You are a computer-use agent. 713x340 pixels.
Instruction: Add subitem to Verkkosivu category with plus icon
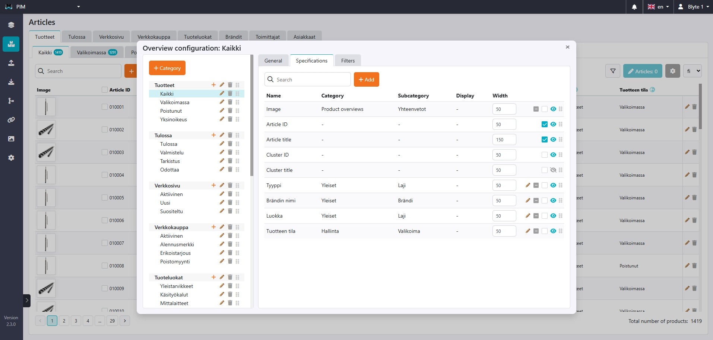point(213,186)
